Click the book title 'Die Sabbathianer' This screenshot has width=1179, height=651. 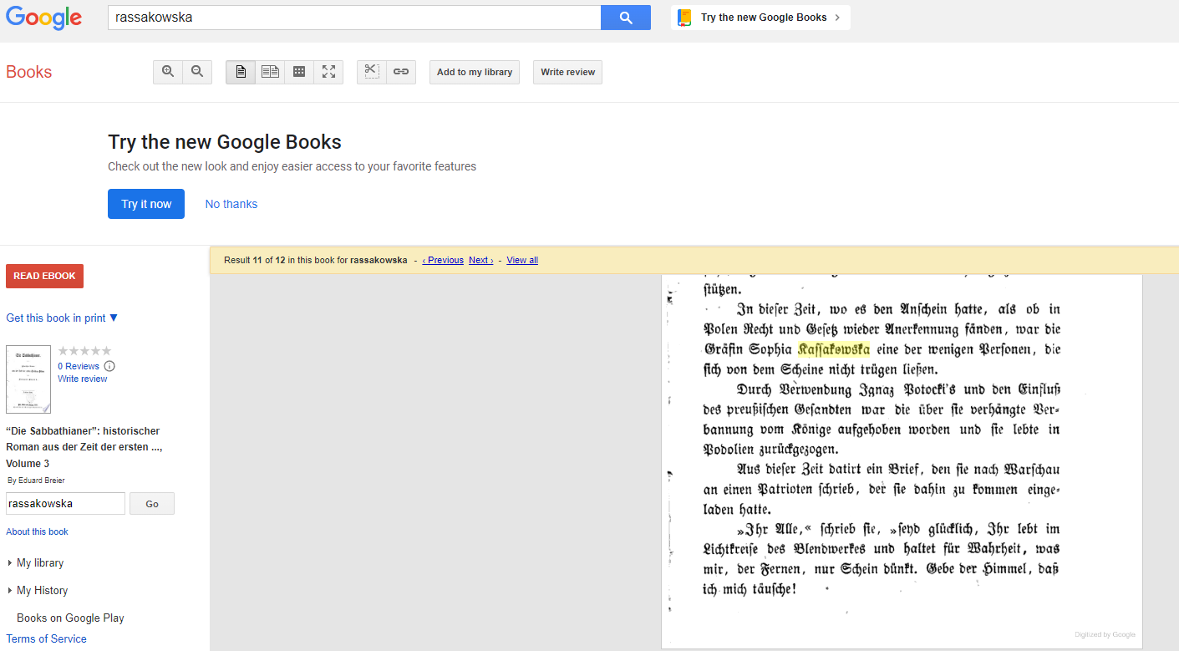83,447
